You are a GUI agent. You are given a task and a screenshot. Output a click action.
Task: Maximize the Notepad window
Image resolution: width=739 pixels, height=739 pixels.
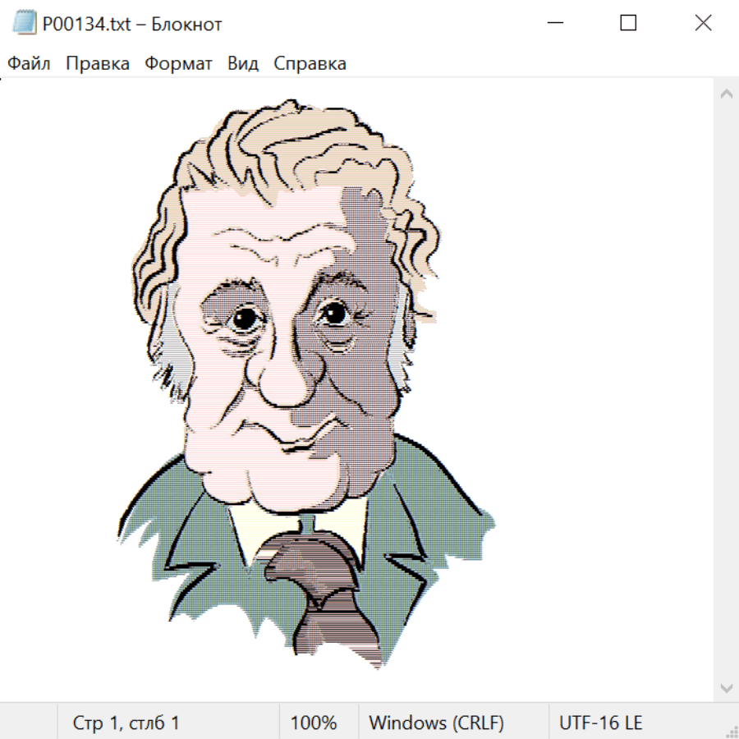pos(628,24)
